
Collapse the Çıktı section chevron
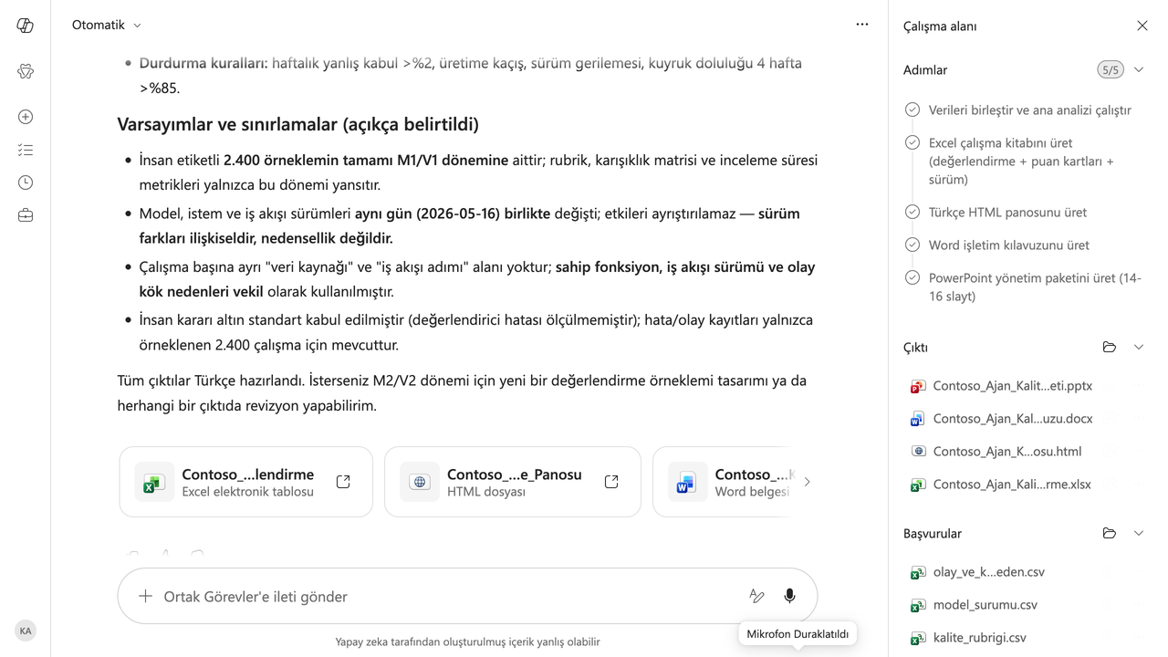[1138, 347]
